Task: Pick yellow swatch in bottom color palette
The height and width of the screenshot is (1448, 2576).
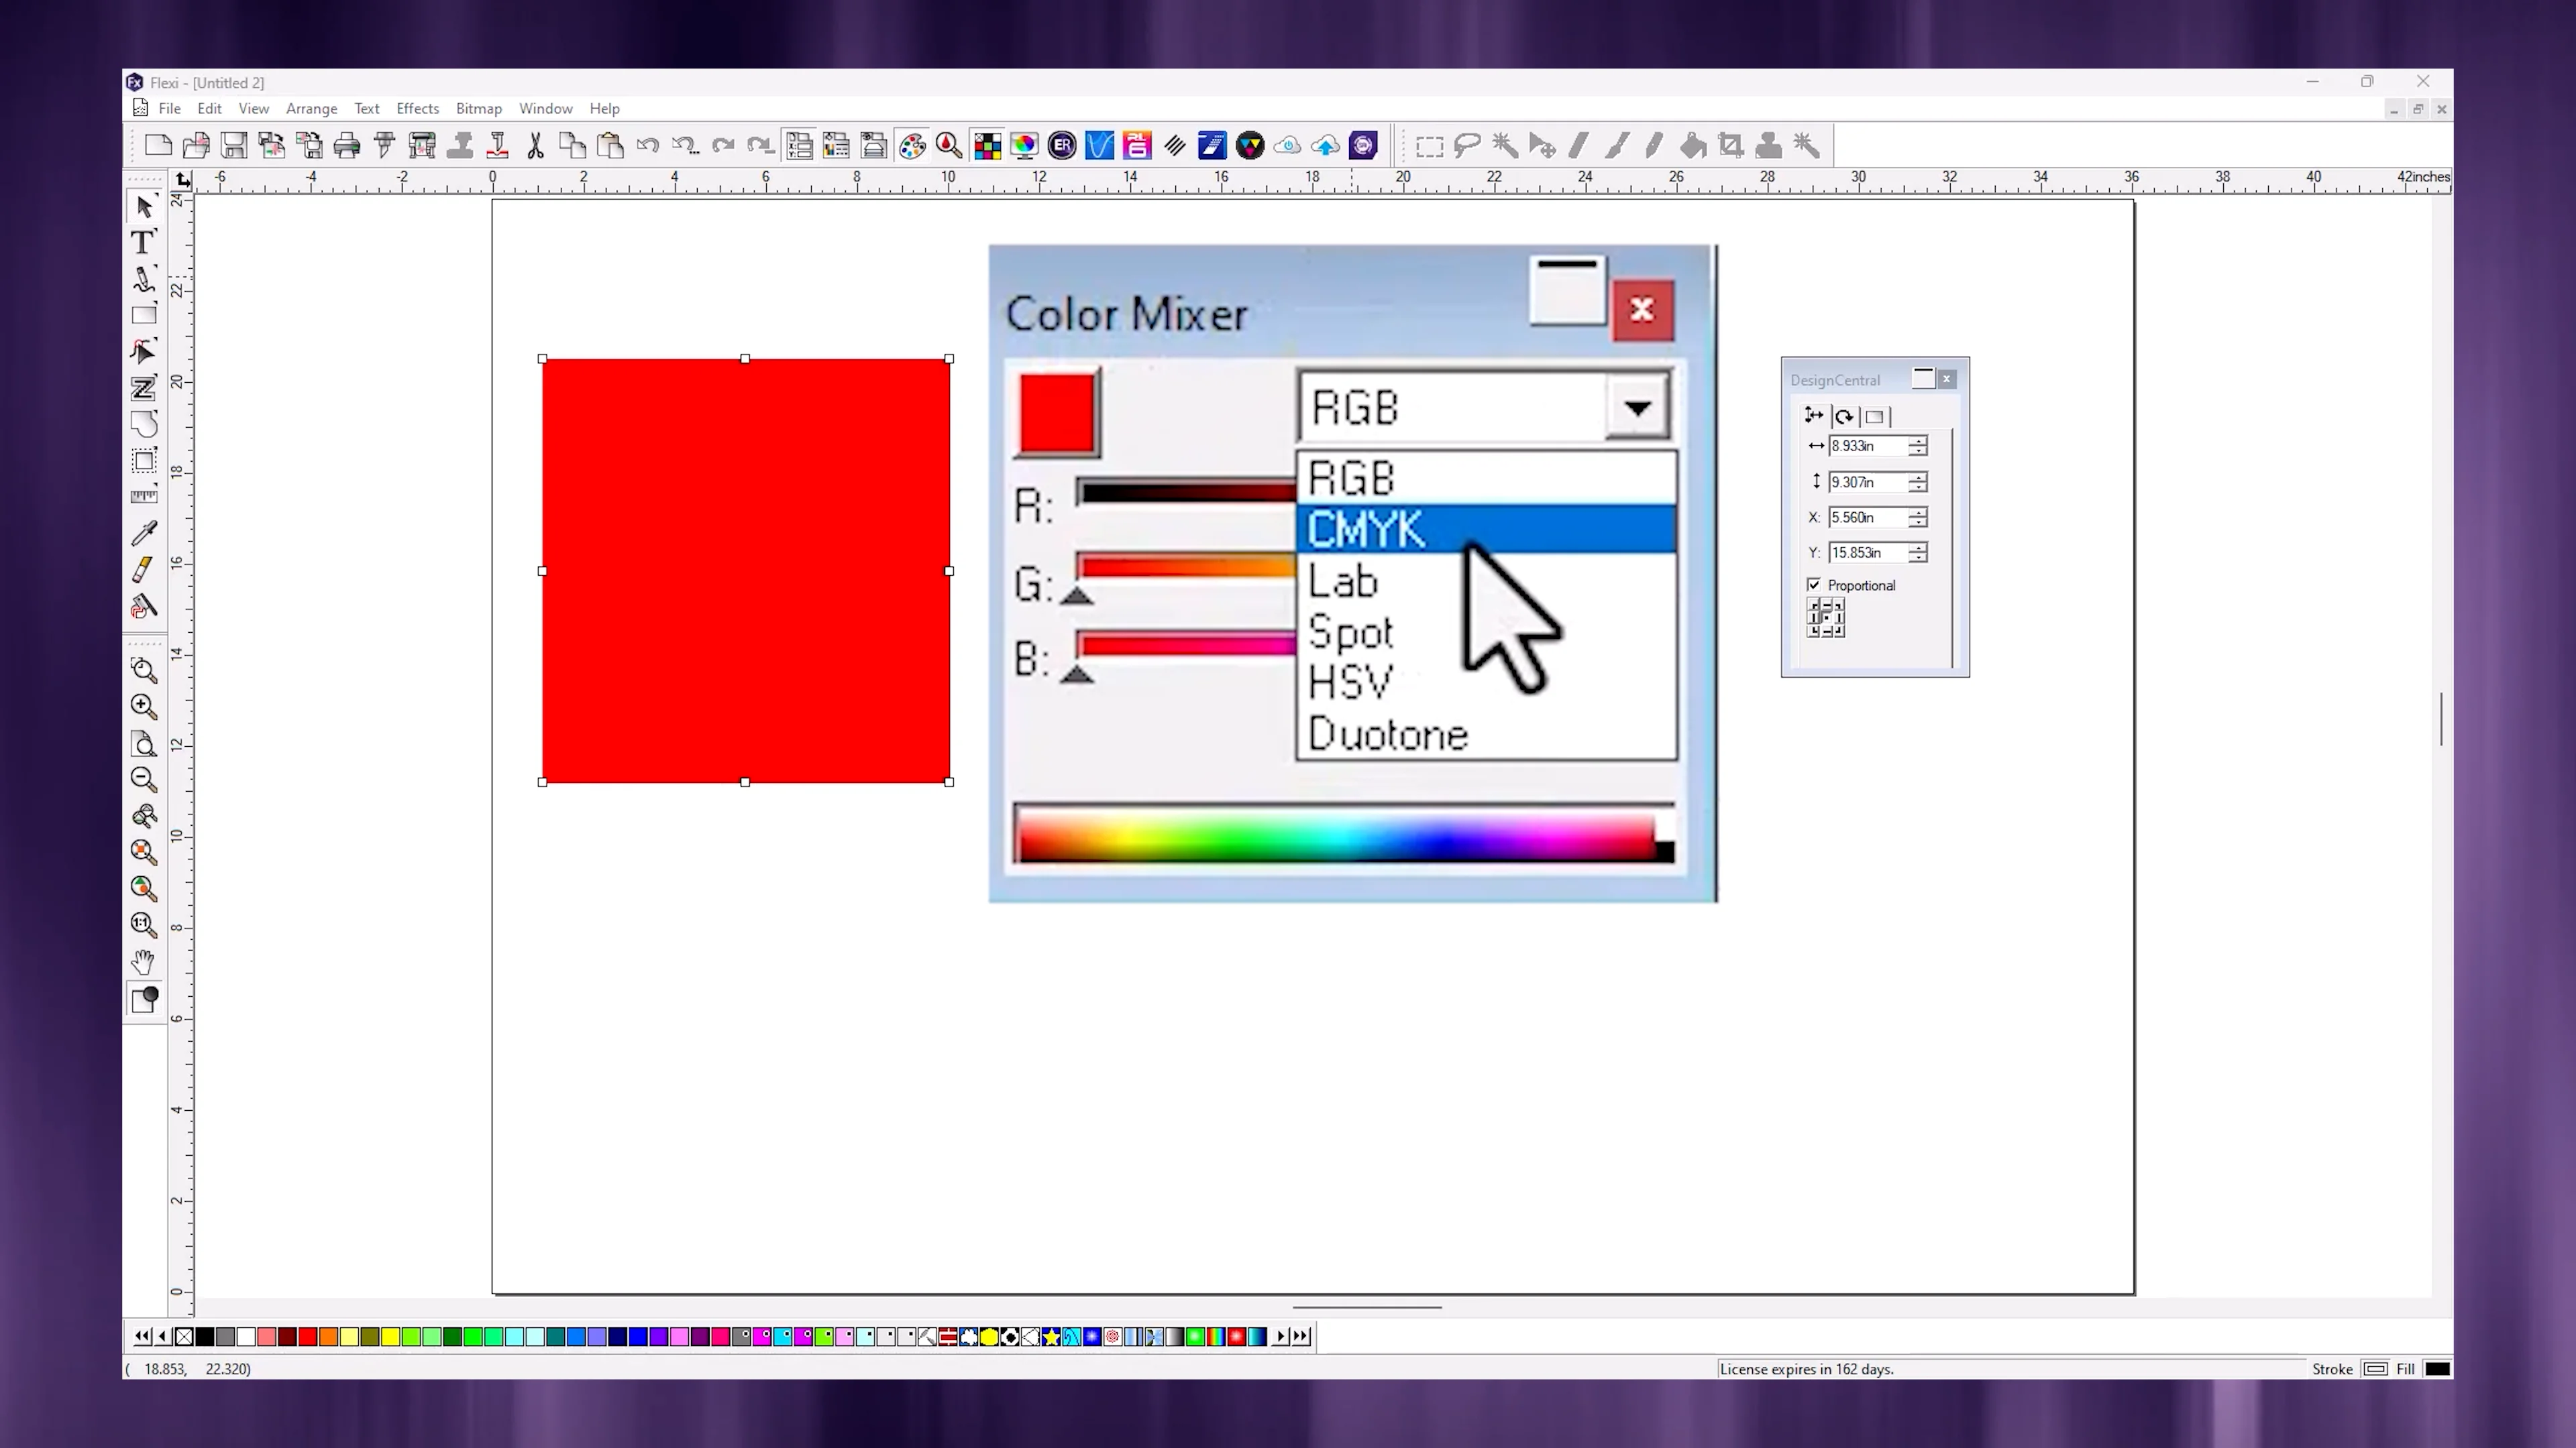Action: coord(390,1336)
